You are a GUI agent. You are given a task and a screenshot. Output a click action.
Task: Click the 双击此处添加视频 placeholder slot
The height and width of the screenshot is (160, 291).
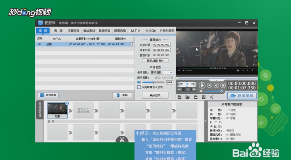[x=83, y=110]
